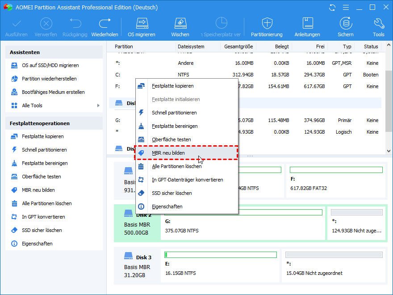Select MBR neu bilden in context menu
This screenshot has height=295, width=393.
tap(187, 153)
